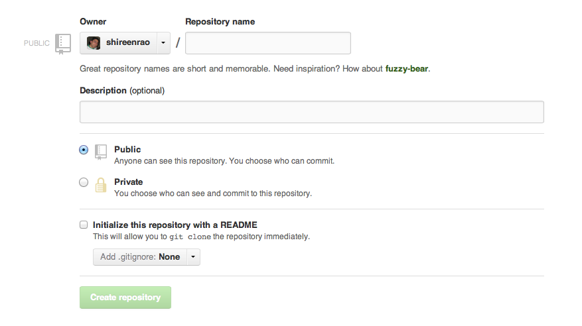The width and height of the screenshot is (582, 326).
Task: Click the shireenrao owner name text
Action: 128,43
